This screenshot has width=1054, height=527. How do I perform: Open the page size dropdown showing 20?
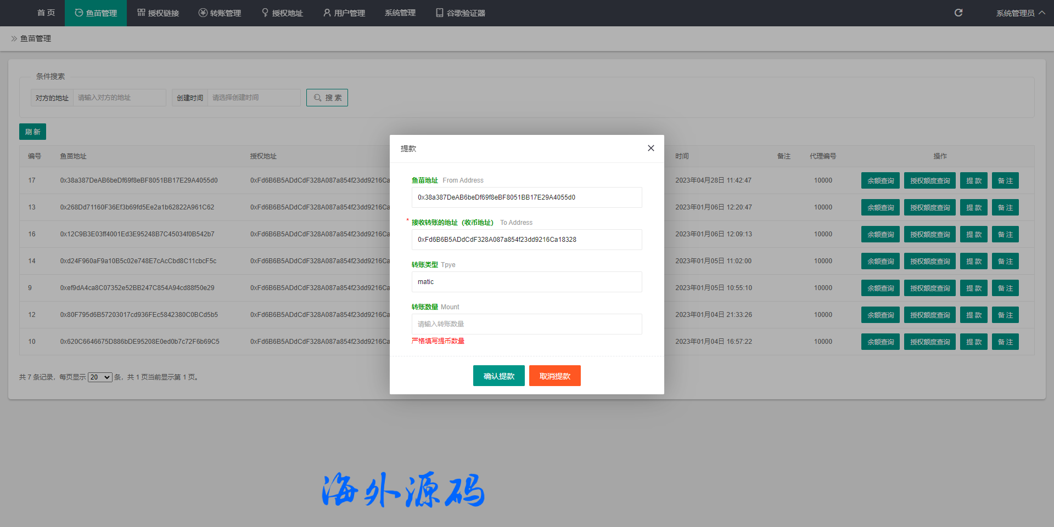tap(100, 377)
